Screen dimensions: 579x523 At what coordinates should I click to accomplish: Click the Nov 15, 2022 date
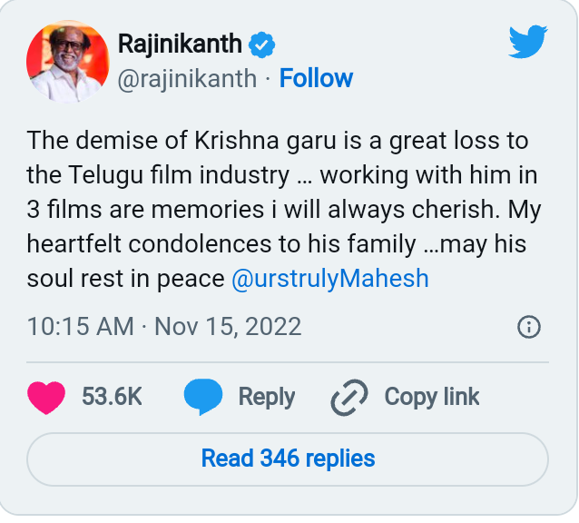click(x=228, y=327)
